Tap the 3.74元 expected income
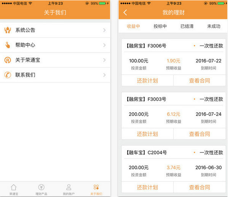Screen dimensions: 228x197 174,168
